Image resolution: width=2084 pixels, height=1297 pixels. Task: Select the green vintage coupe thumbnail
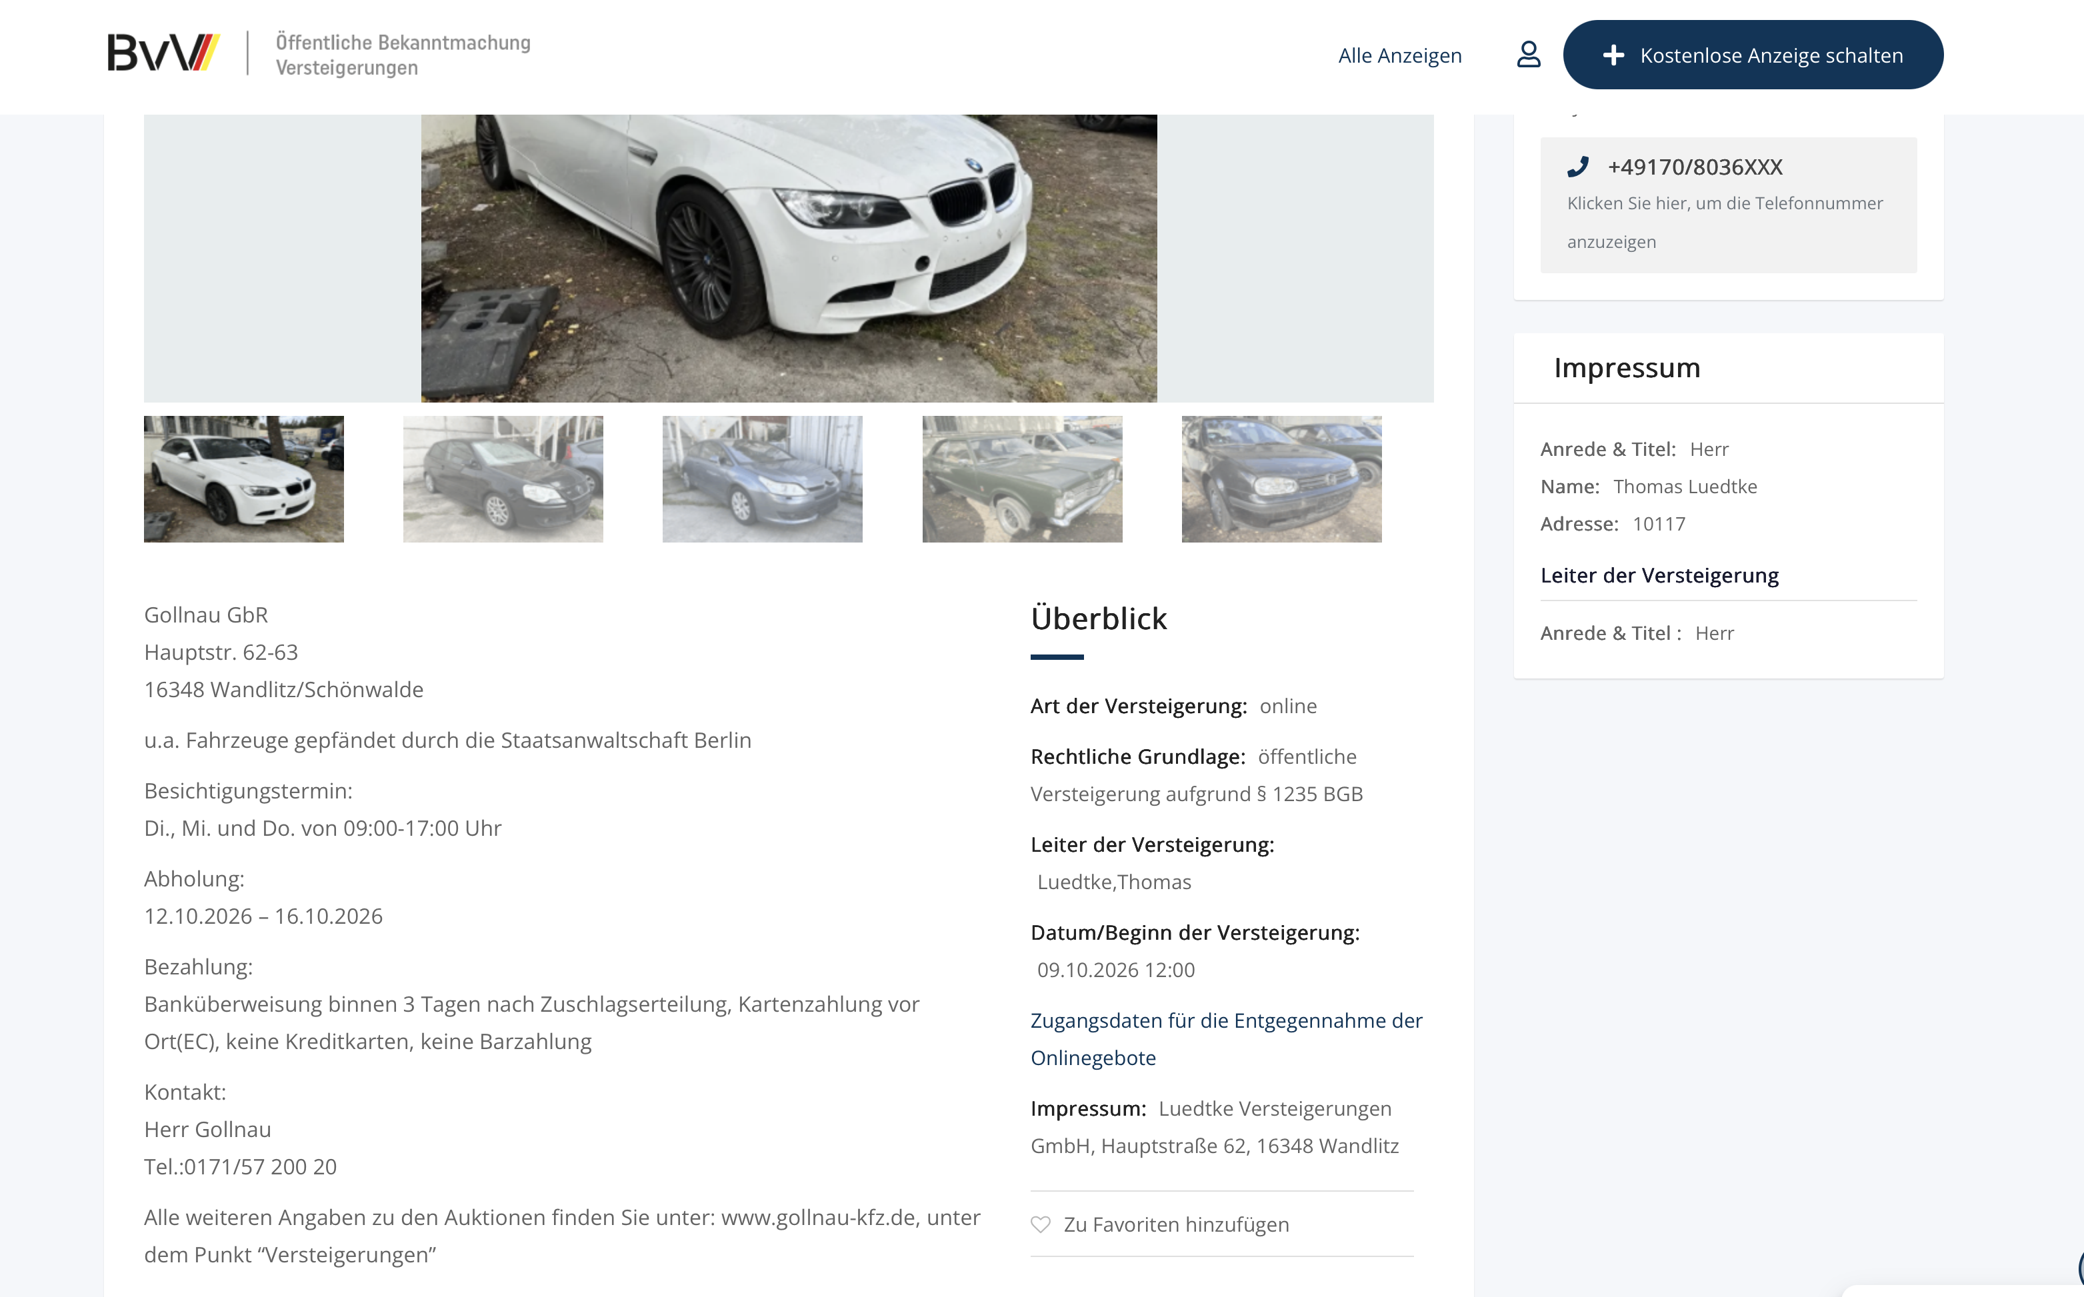[x=1022, y=479]
